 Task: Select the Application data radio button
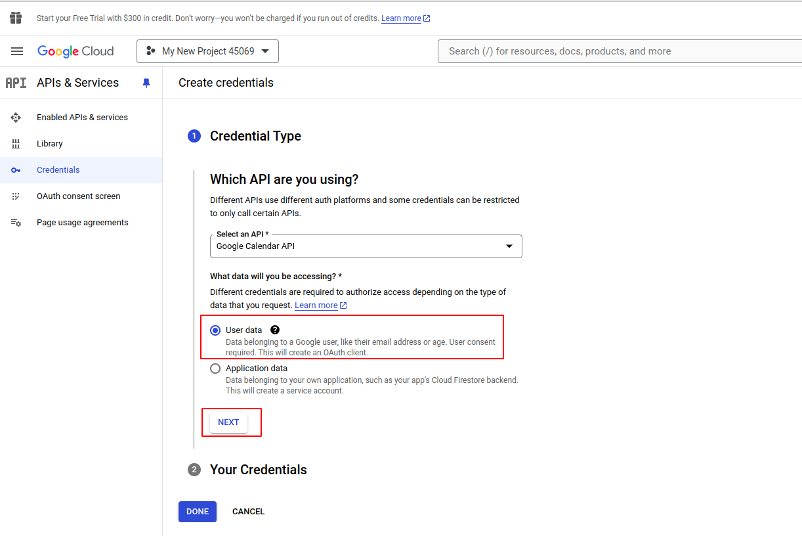215,368
